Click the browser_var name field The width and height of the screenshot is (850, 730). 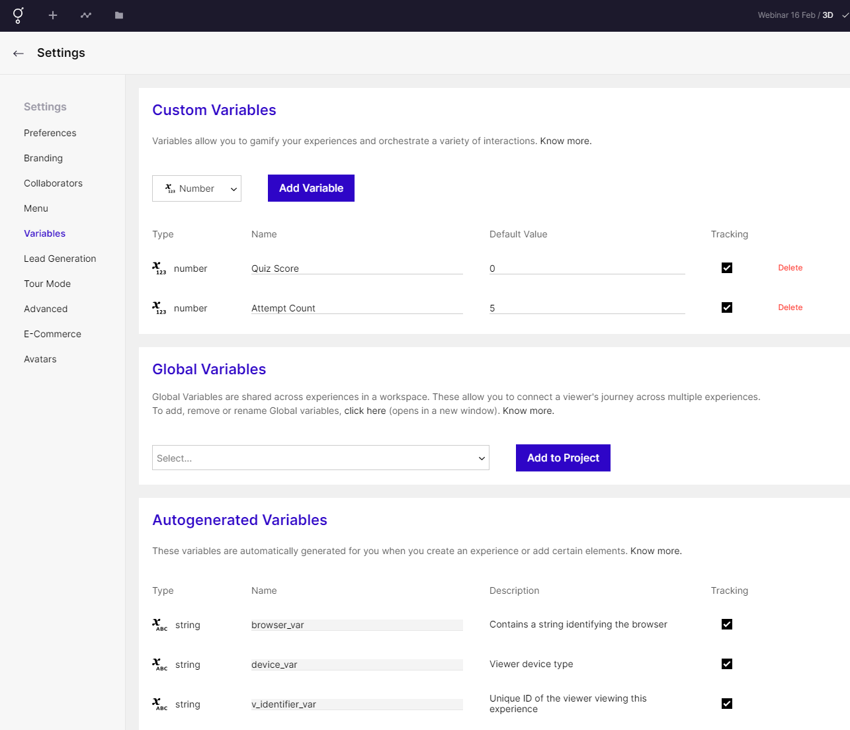pos(357,625)
